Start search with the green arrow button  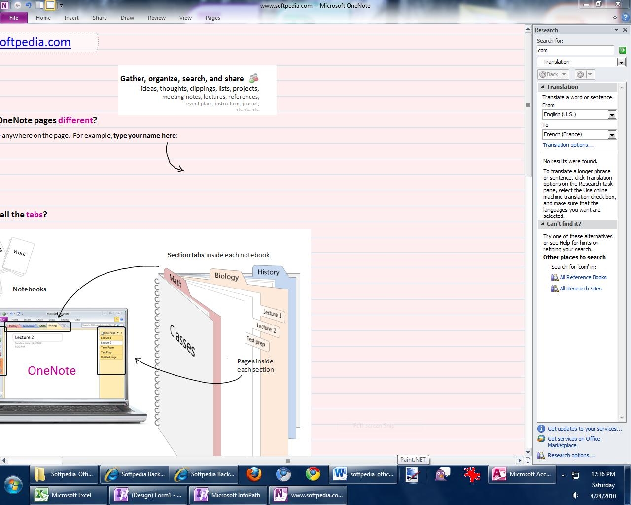[x=622, y=50]
